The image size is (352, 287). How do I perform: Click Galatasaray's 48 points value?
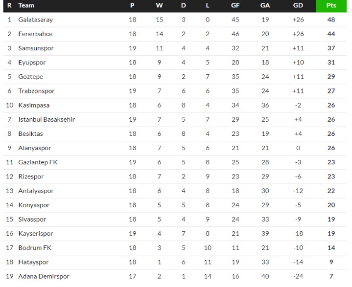(331, 20)
